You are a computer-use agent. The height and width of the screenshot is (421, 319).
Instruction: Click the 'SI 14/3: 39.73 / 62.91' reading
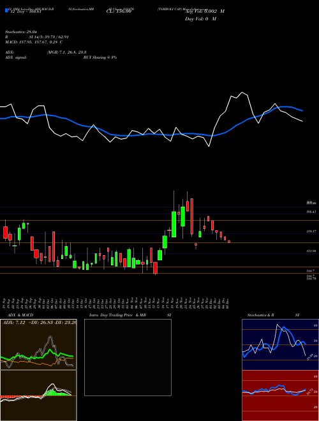point(49,37)
